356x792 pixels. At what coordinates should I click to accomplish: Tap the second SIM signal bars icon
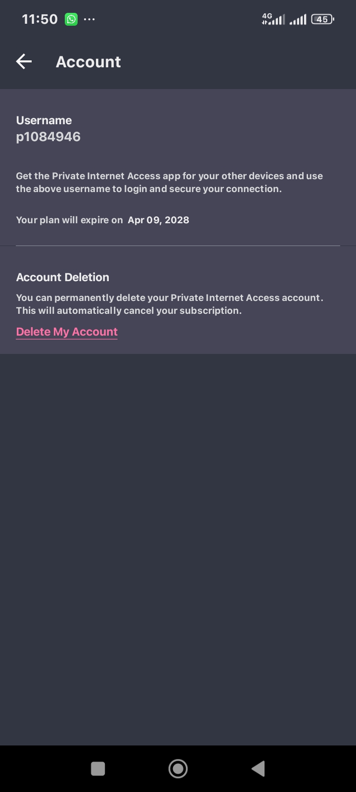pyautogui.click(x=298, y=20)
